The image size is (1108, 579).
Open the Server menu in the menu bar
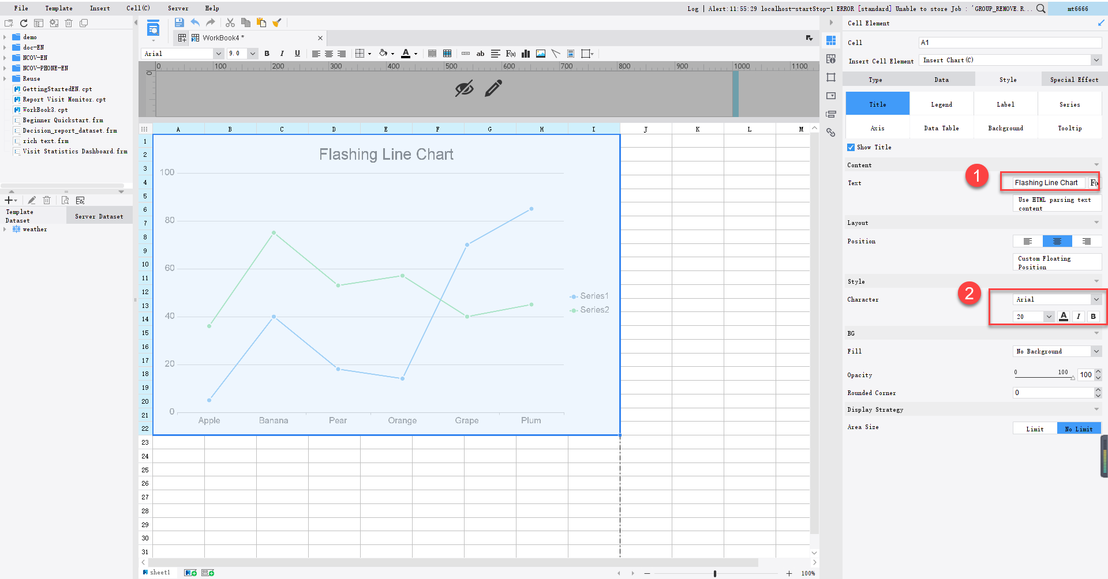[178, 8]
